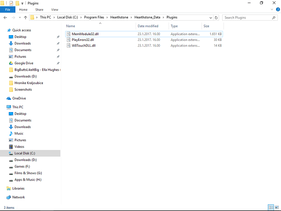This screenshot has width=281, height=211.
Task: Open Music under This PC
Action: [19, 134]
